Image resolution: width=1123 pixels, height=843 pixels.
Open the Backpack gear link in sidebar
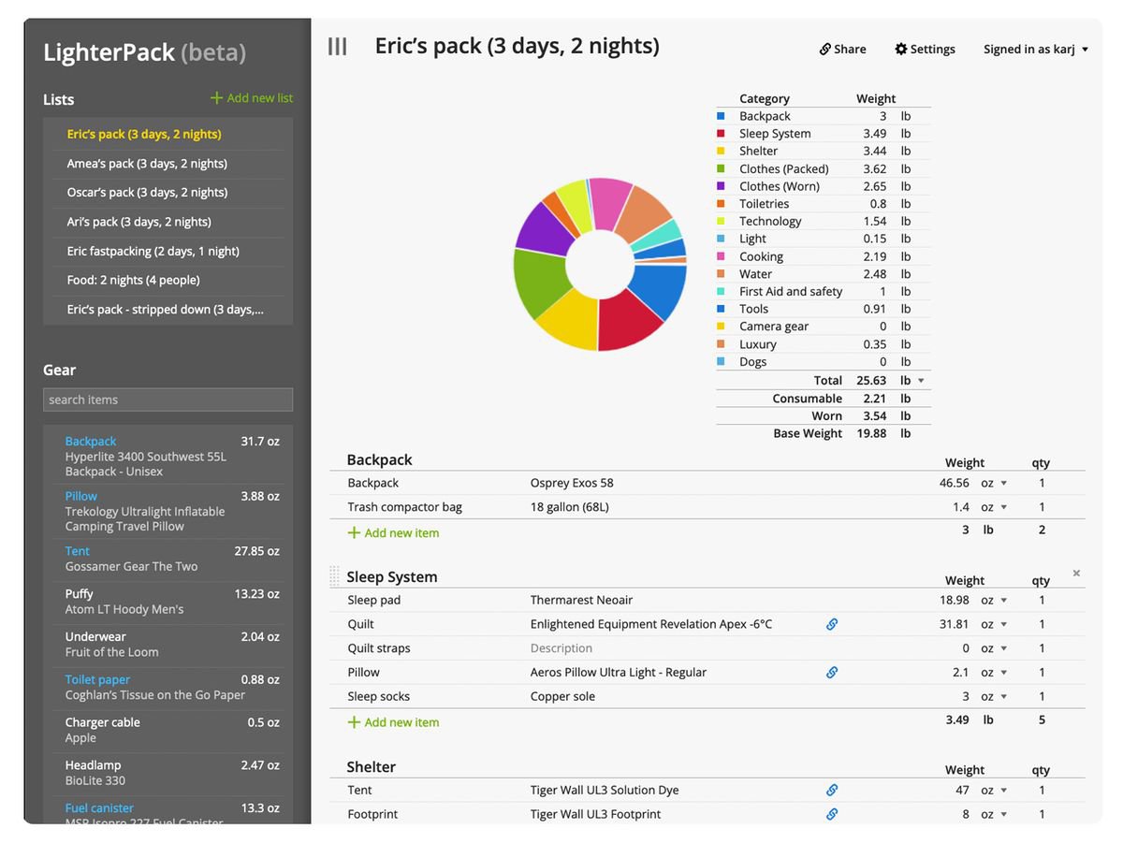point(91,441)
